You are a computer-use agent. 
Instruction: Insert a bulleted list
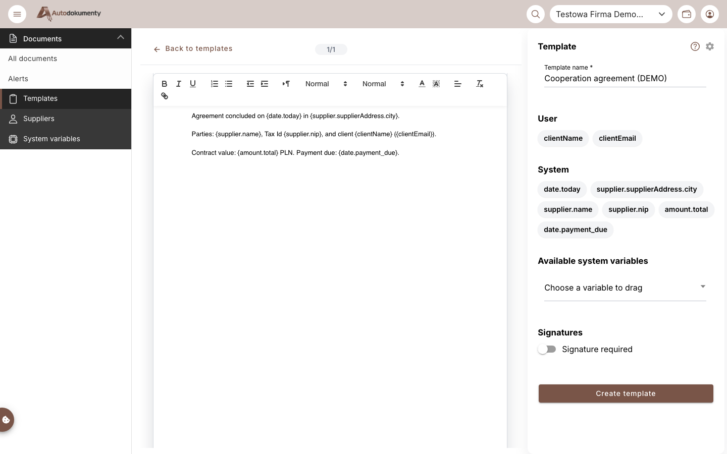[x=229, y=84]
